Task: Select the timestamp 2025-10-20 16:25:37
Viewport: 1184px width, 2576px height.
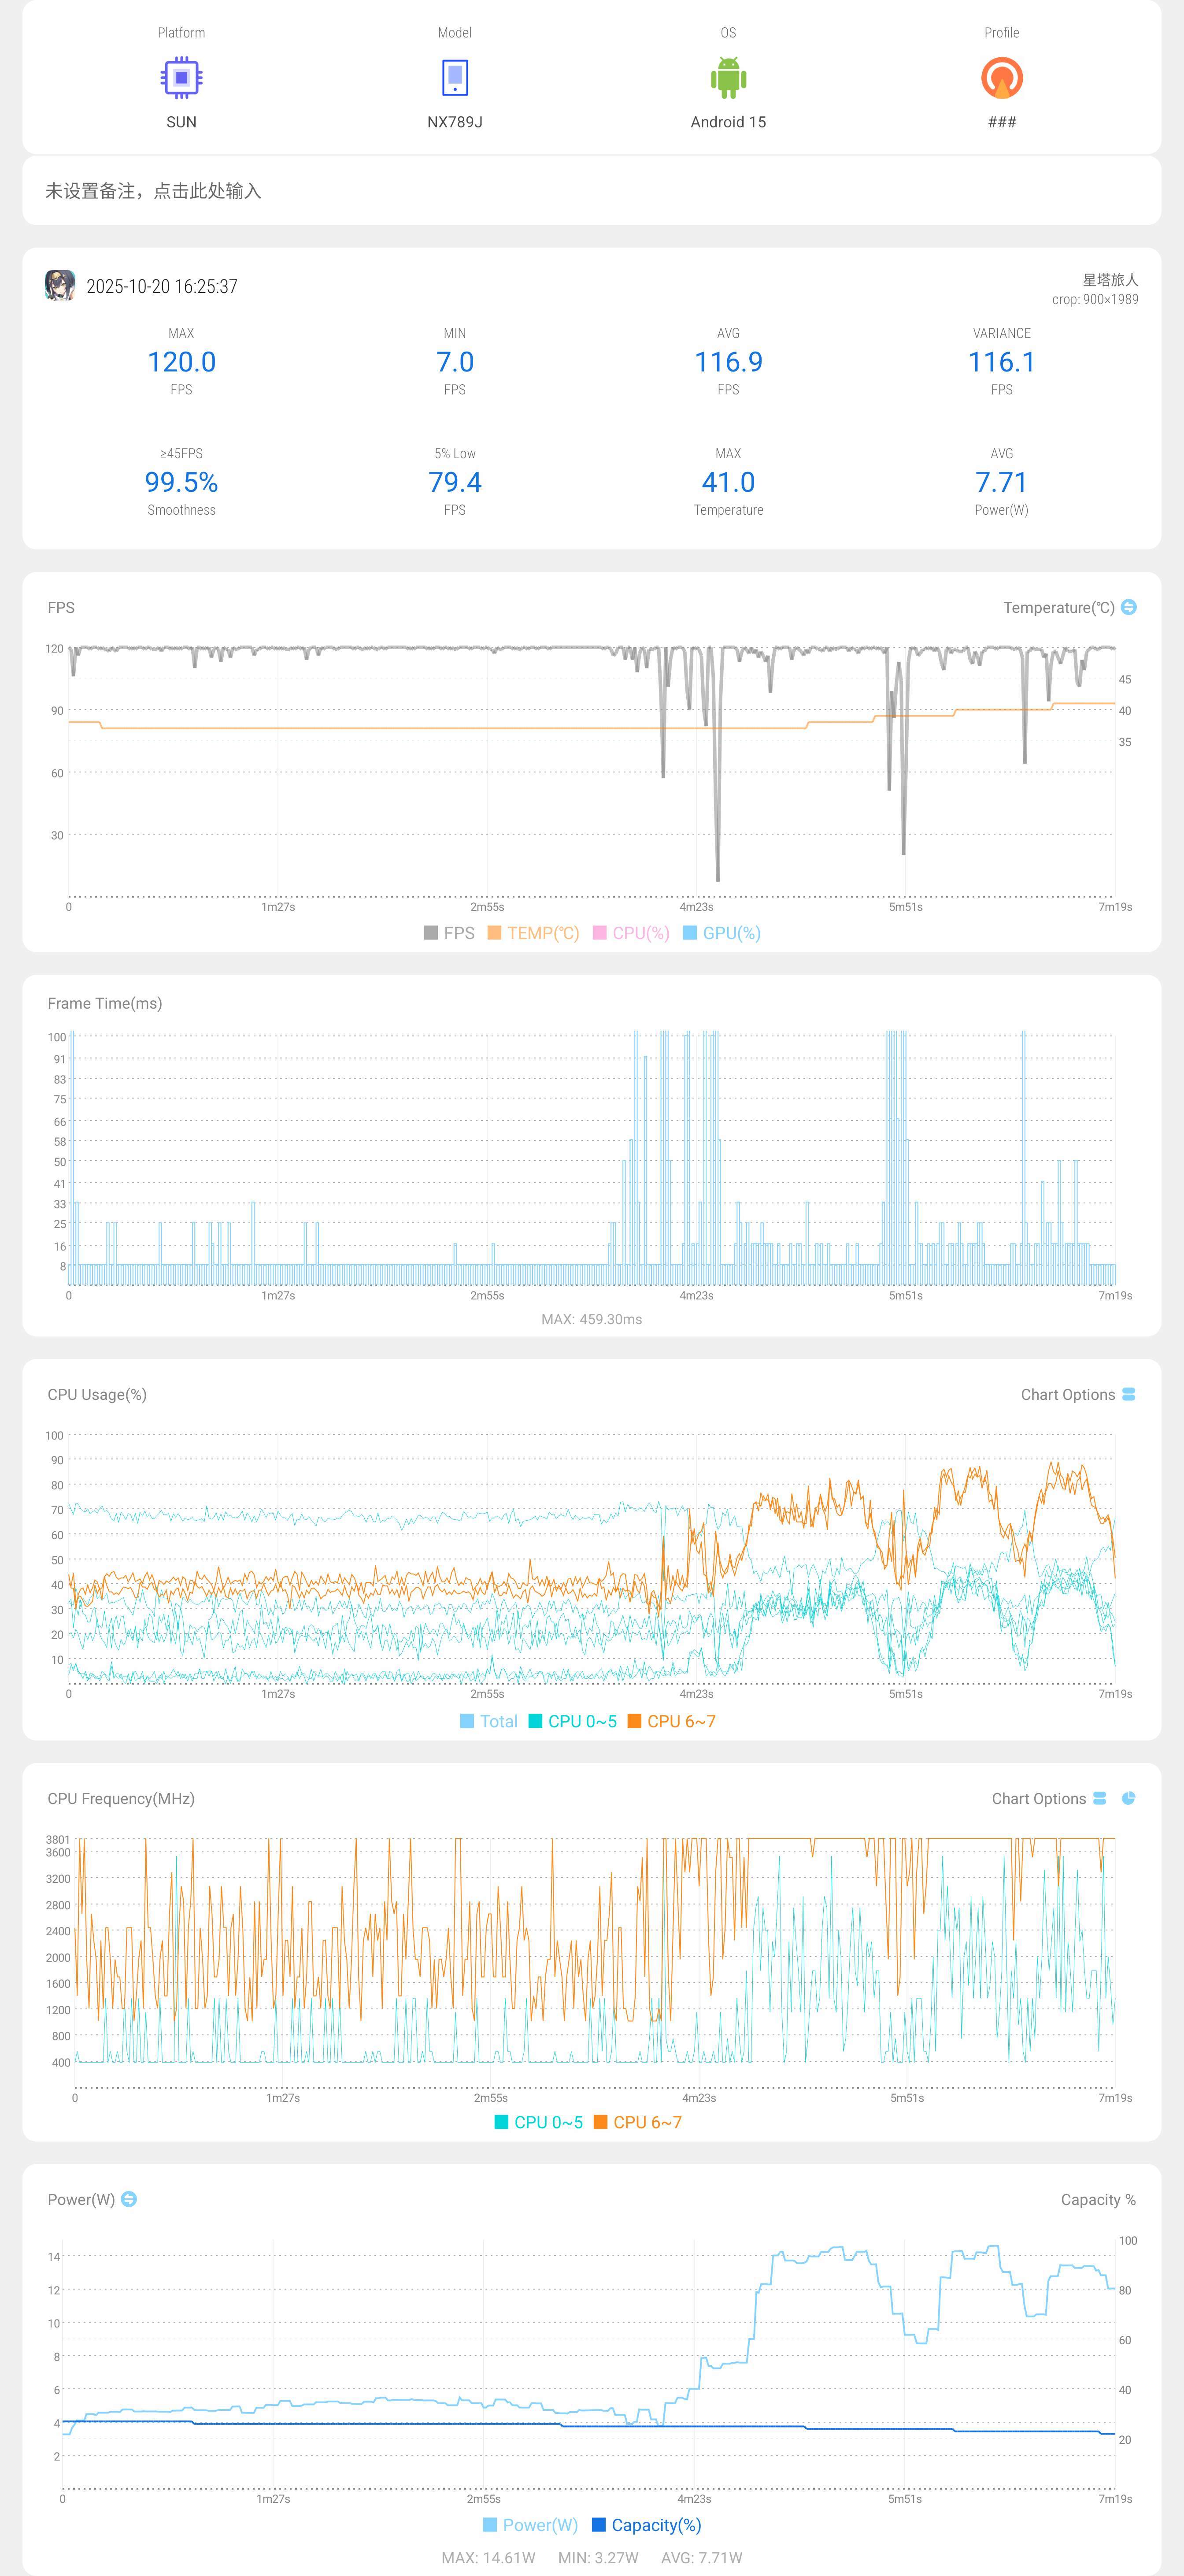Action: click(x=162, y=286)
